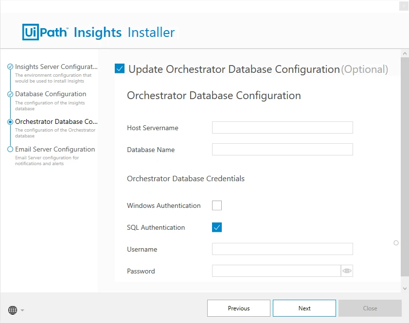Click the active Orchestrator step circle icon
Image resolution: width=409 pixels, height=323 pixels.
tap(10, 121)
